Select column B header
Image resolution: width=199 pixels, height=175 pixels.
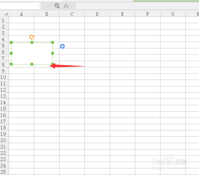(47, 14)
